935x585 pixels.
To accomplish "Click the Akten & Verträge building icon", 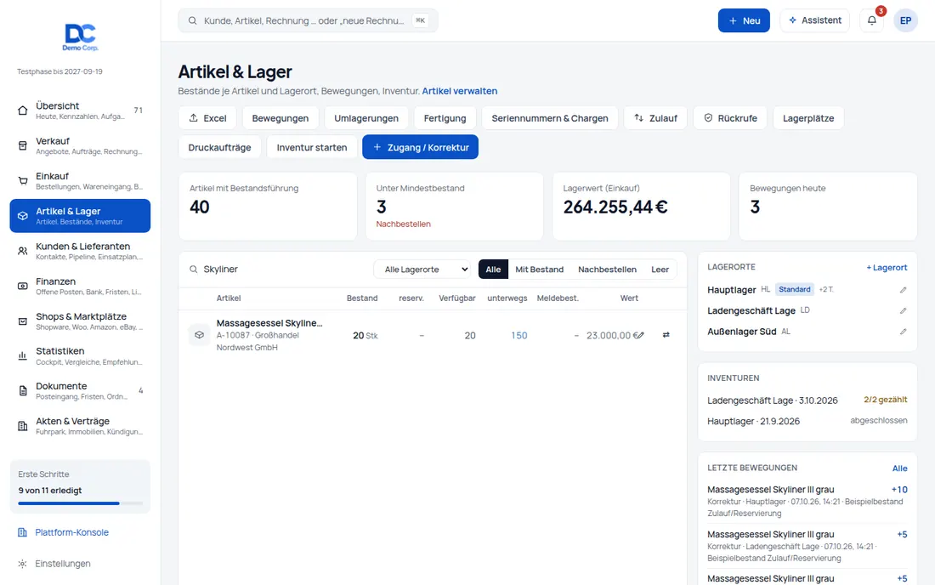I will (23, 426).
